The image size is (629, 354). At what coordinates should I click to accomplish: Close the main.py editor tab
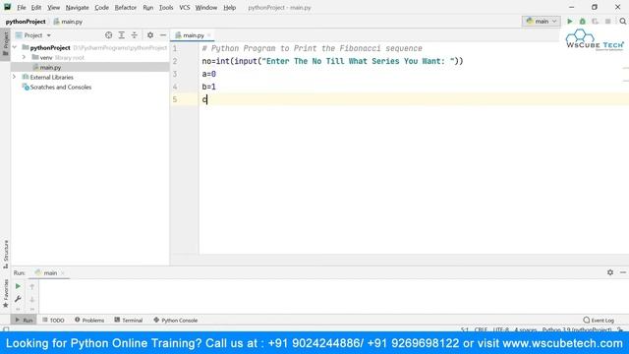[x=209, y=35]
